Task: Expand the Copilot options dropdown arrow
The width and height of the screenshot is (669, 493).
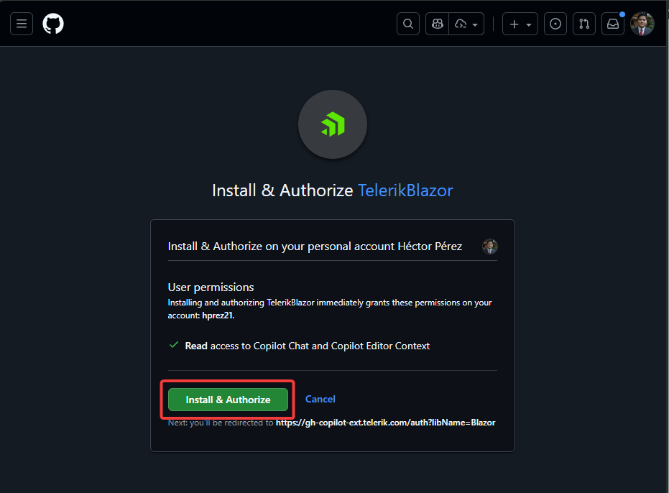Action: point(475,24)
